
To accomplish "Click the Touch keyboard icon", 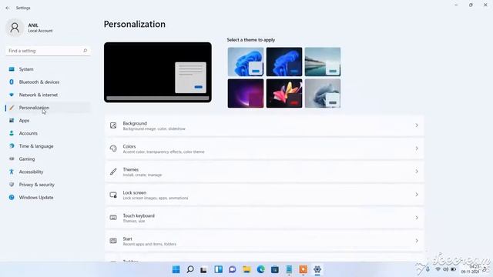I will 113,218.
